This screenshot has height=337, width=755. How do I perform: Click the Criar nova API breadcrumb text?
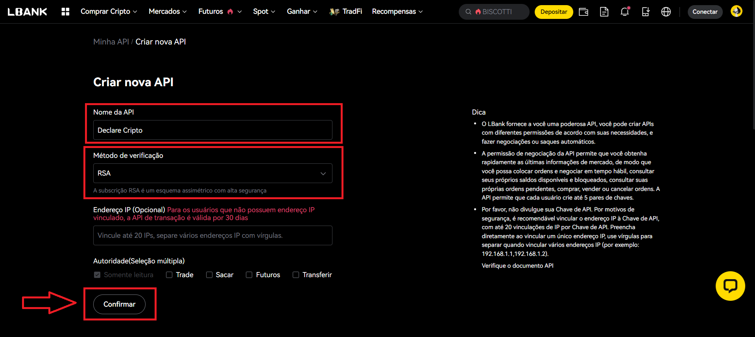click(161, 42)
